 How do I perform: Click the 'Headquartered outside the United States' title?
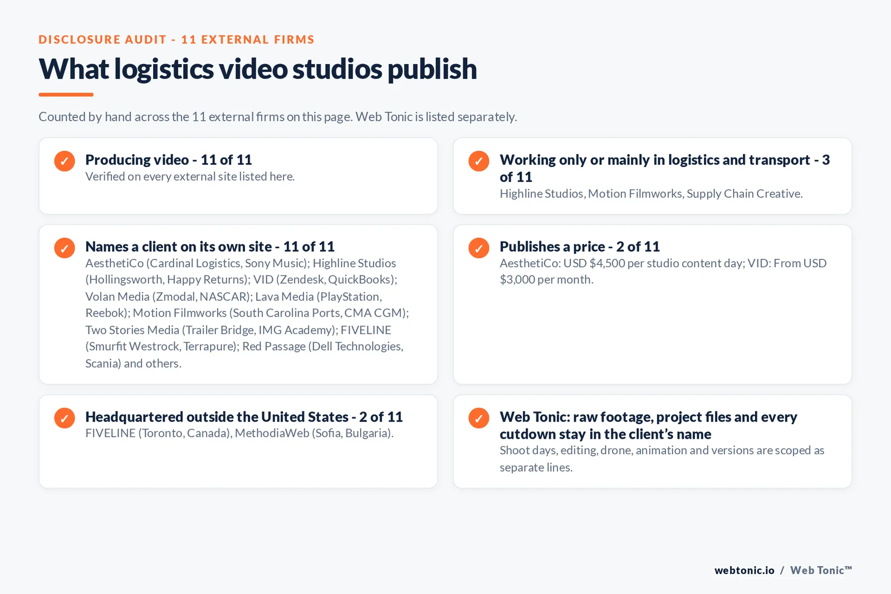tap(244, 417)
